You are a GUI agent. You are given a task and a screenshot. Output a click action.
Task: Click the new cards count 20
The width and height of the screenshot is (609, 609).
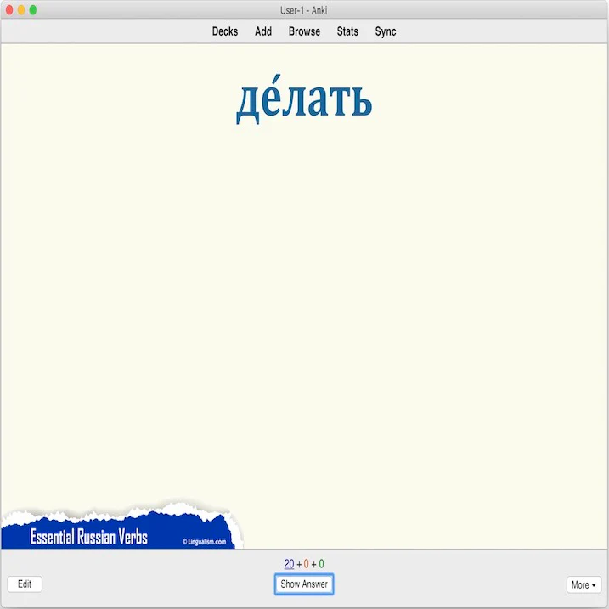pos(289,564)
